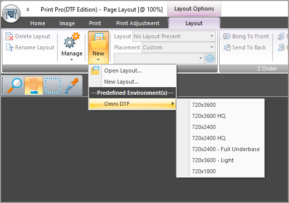Activate the hand pan tool
The width and height of the screenshot is (289, 203).
[x=34, y=86]
